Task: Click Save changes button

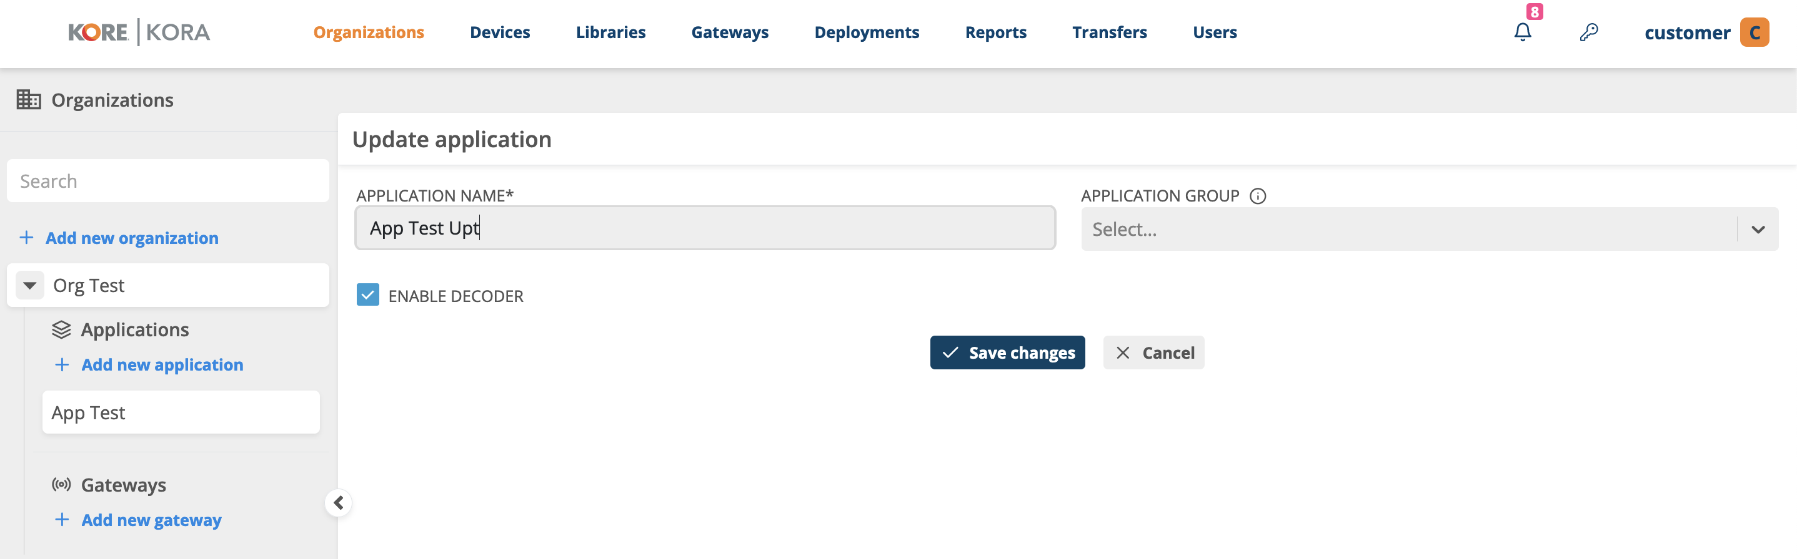Action: pyautogui.click(x=1007, y=352)
